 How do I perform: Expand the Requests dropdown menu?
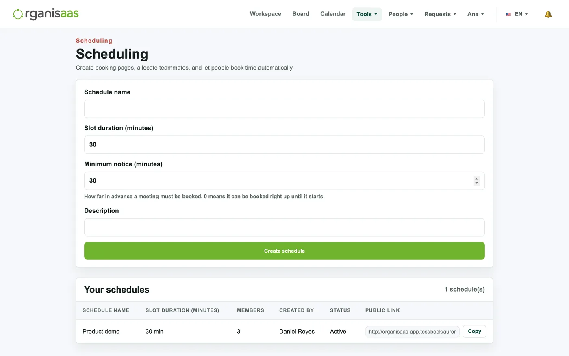440,14
